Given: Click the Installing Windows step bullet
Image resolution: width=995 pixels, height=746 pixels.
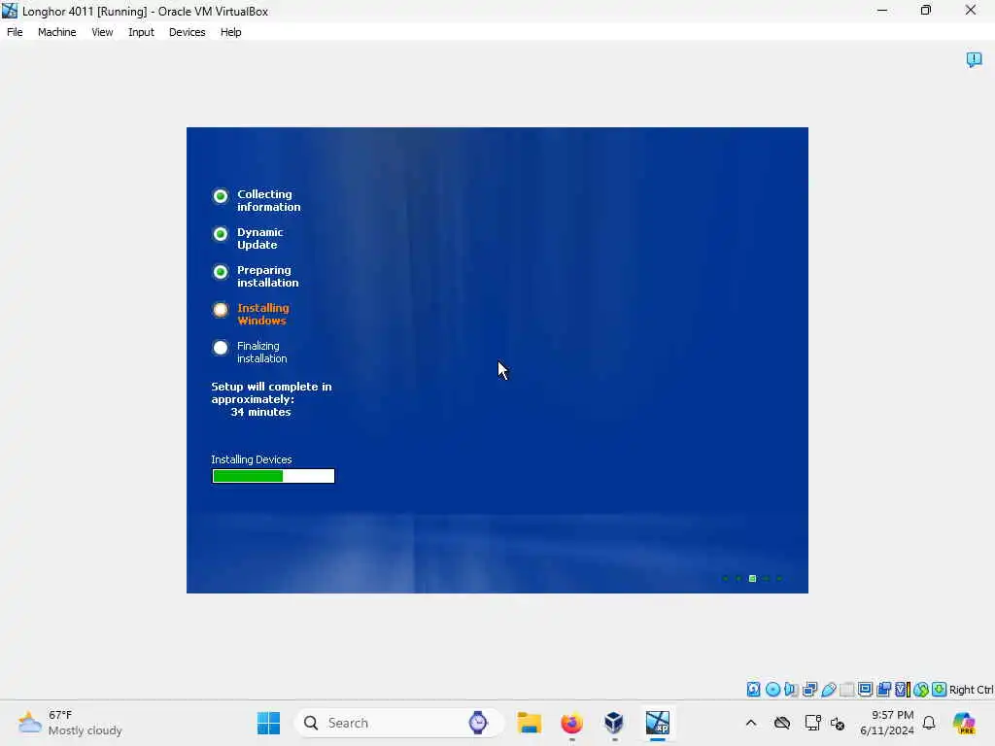Looking at the screenshot, I should coord(221,310).
